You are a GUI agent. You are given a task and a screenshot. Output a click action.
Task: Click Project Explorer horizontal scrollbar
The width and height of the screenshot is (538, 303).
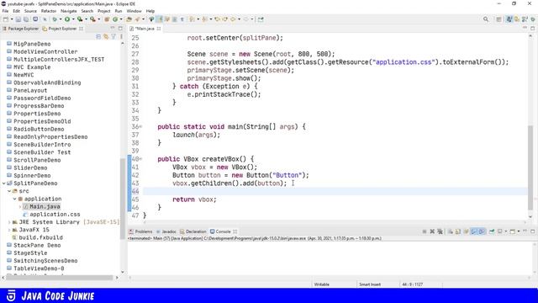point(60,277)
